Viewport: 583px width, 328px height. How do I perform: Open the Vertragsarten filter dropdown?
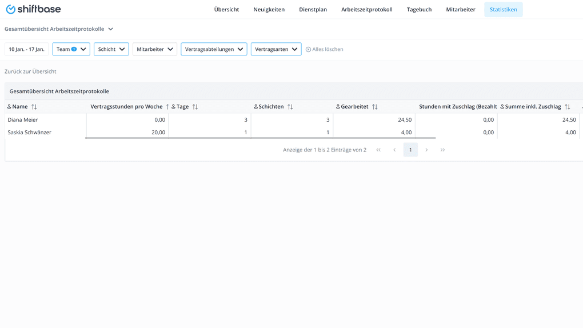276,49
